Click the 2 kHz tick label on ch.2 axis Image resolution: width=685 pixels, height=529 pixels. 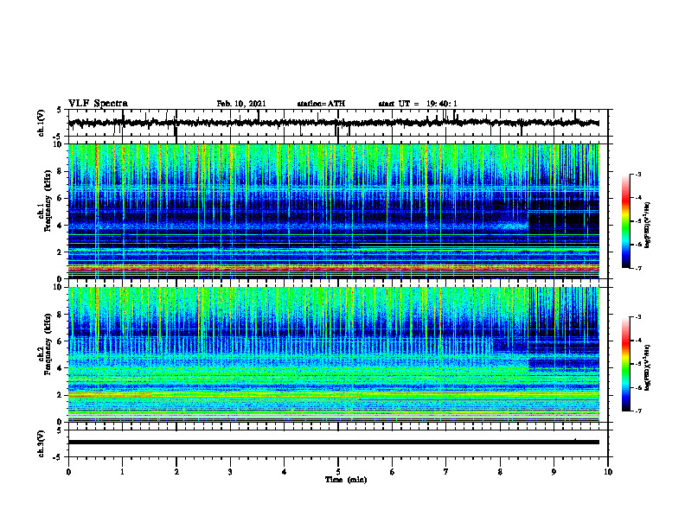pos(61,395)
